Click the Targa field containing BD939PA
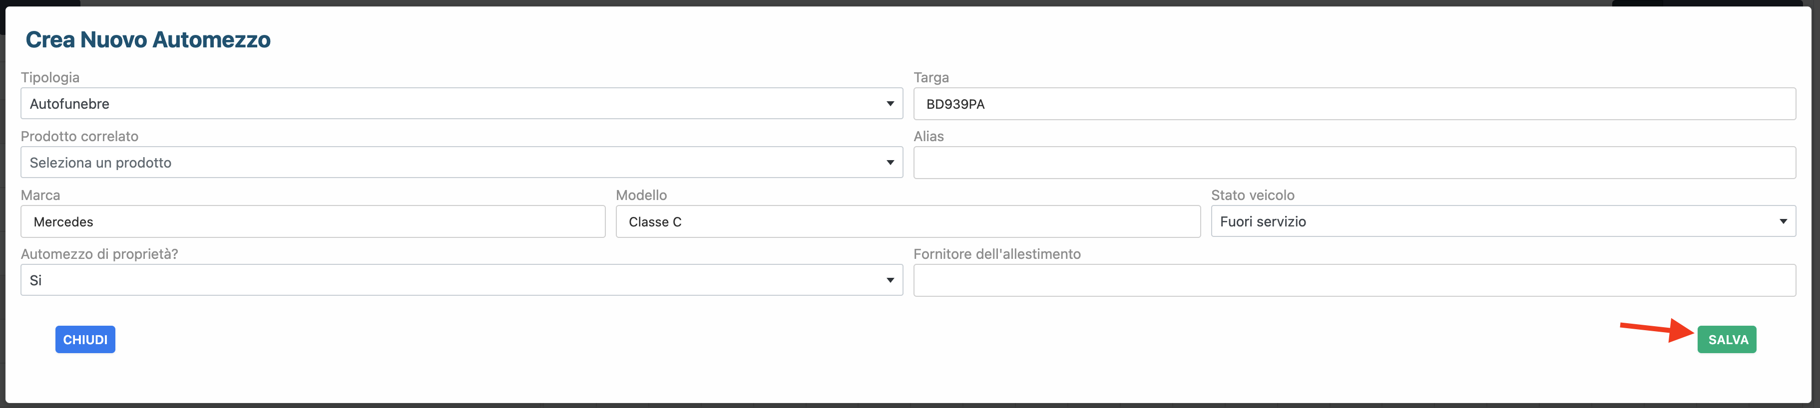The image size is (1820, 408). (1354, 104)
